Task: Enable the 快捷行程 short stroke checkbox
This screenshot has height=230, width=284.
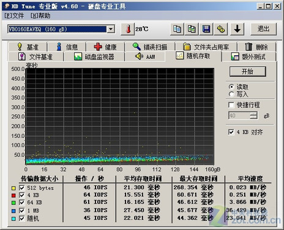Action: (231, 105)
